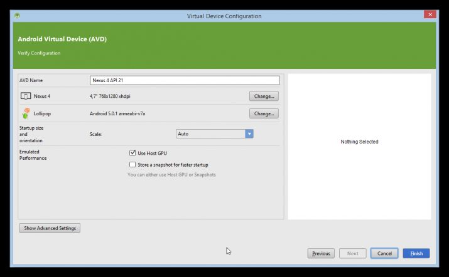This screenshot has height=277, width=449.
Task: Go back with the Previous button
Action: tap(321, 253)
